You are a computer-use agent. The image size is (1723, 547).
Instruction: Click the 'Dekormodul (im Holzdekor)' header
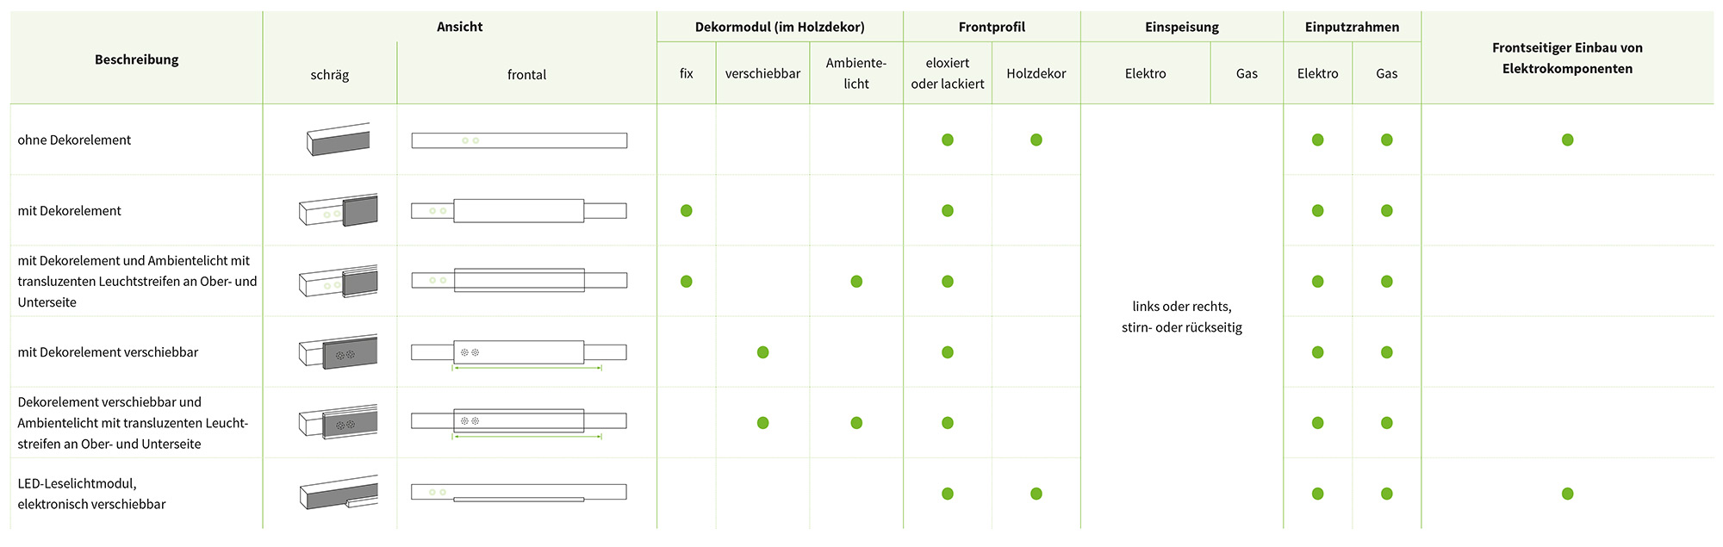(x=780, y=27)
